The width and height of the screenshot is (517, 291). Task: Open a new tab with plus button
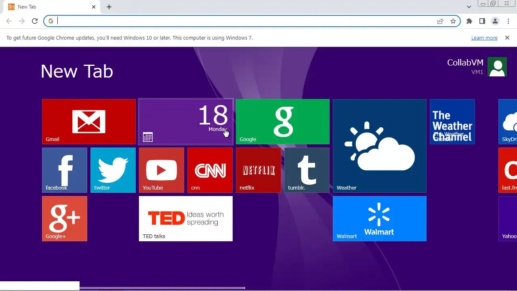coord(109,7)
